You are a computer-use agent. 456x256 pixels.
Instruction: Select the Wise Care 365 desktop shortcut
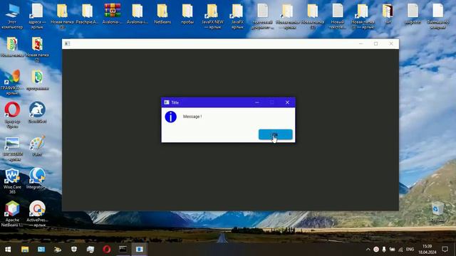[12, 181]
